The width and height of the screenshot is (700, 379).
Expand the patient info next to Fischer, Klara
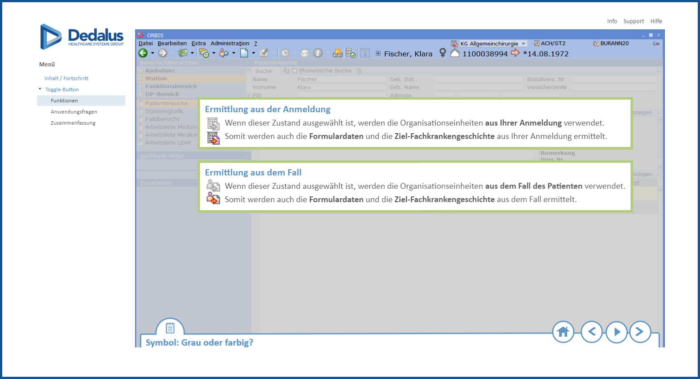pyautogui.click(x=378, y=53)
